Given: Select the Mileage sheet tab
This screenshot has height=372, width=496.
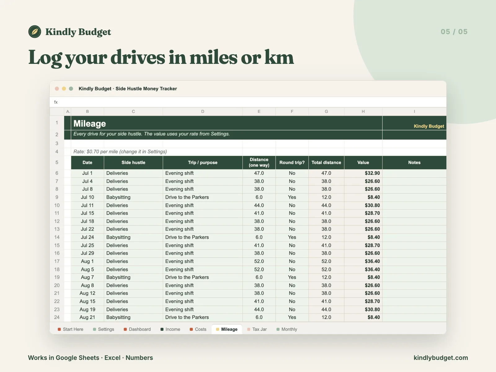Looking at the screenshot, I should pyautogui.click(x=227, y=329).
